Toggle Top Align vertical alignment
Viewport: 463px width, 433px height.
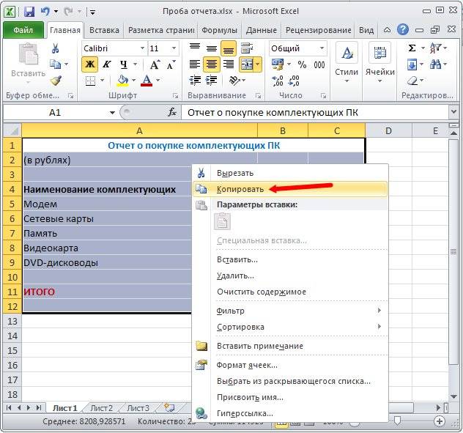tap(195, 48)
